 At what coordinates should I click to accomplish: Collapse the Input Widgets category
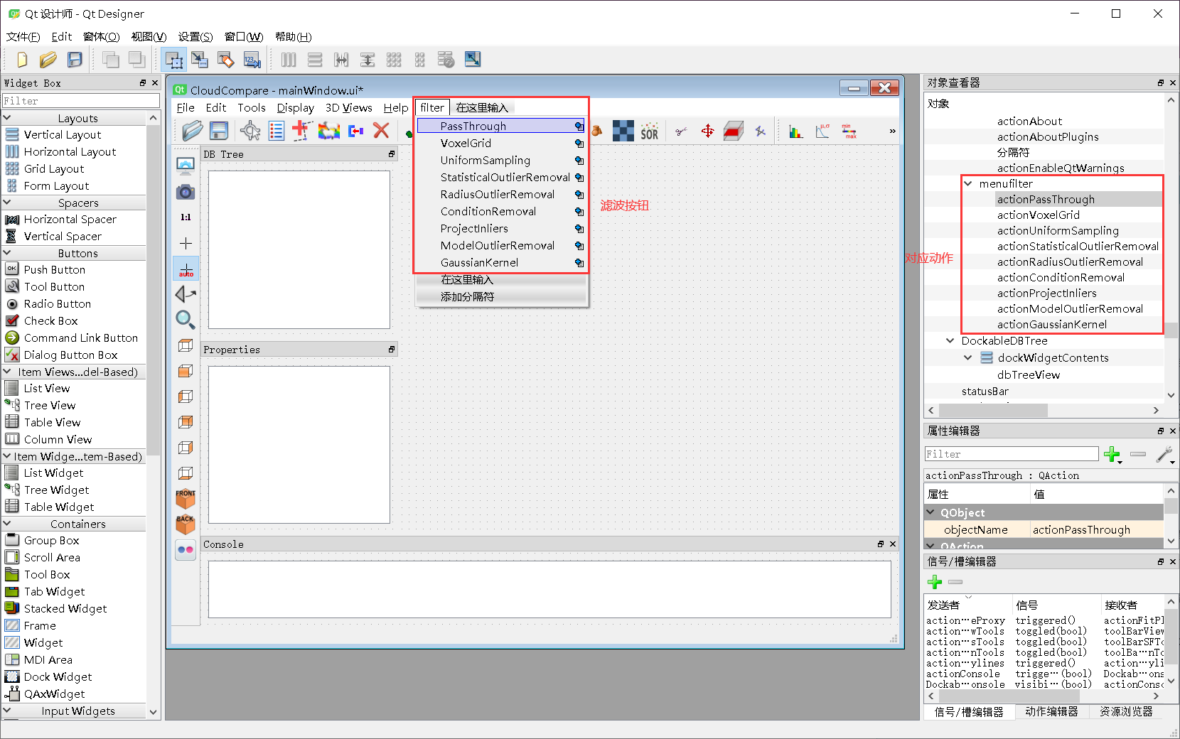pos(8,711)
